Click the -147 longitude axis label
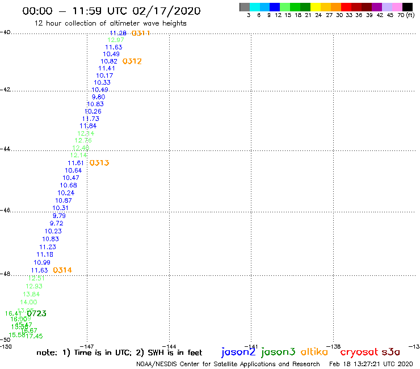The image size is (420, 369). [x=87, y=346]
